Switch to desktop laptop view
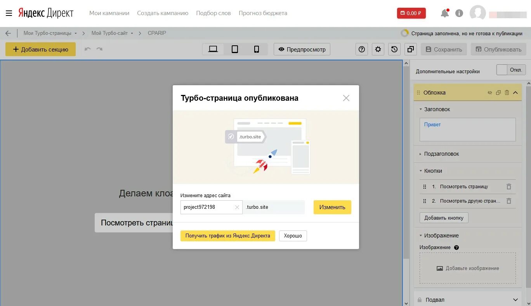This screenshot has width=531, height=306. point(213,49)
